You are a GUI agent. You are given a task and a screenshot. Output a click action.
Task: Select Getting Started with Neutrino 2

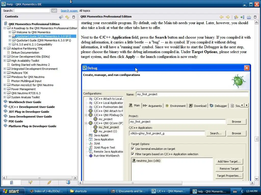click(x=31, y=65)
